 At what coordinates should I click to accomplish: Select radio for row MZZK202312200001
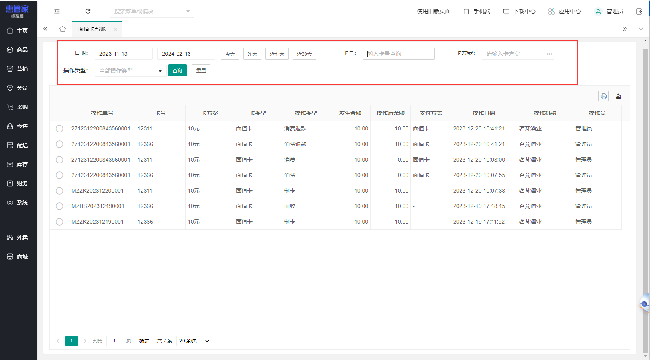[59, 191]
